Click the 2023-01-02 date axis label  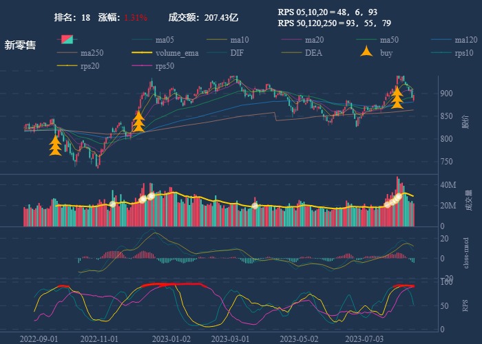tap(170, 338)
